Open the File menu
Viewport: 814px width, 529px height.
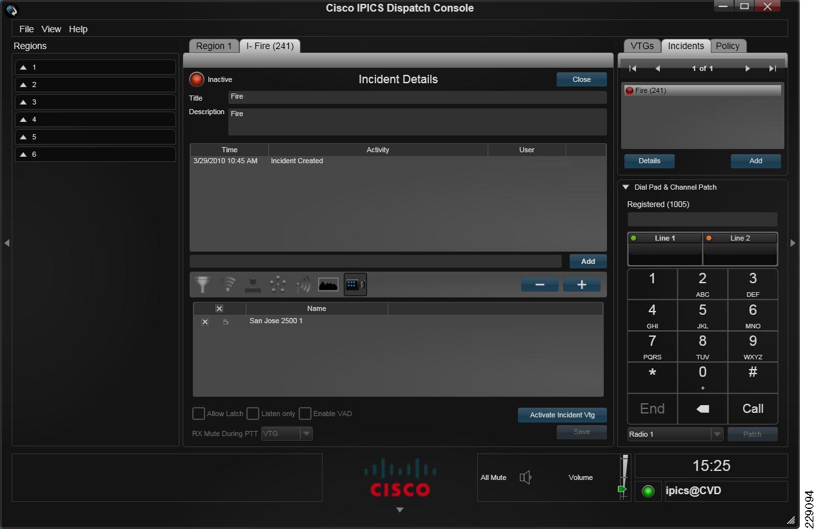pos(26,29)
